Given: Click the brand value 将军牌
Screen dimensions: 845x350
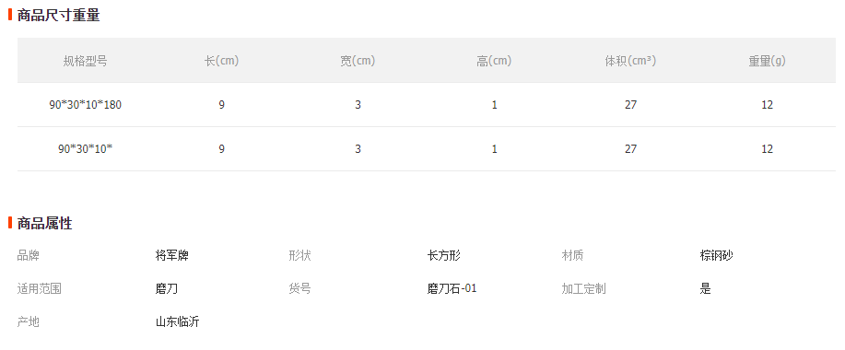Looking at the screenshot, I should [x=172, y=256].
